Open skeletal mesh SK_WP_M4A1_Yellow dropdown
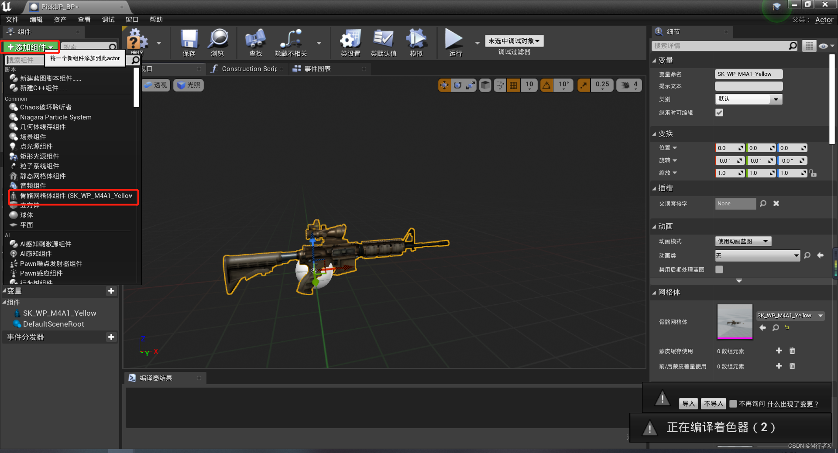838x453 pixels. pos(790,316)
